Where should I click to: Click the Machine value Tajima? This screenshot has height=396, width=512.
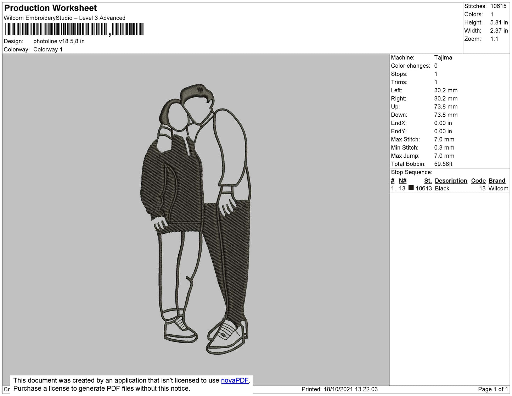(x=443, y=57)
